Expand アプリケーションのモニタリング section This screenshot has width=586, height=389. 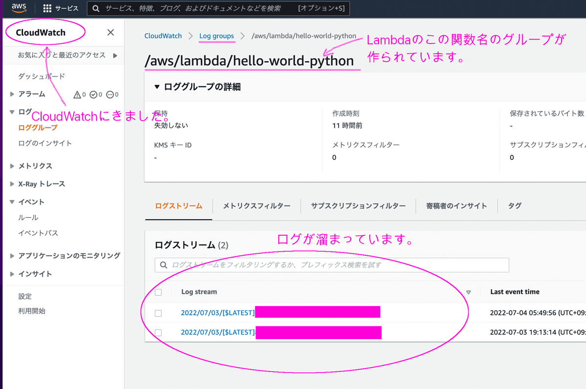coord(12,256)
